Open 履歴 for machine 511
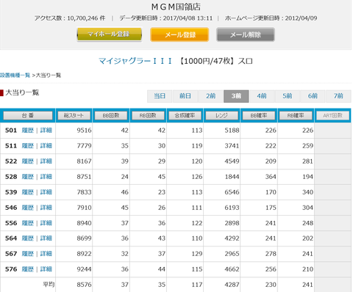 [x=28, y=146]
